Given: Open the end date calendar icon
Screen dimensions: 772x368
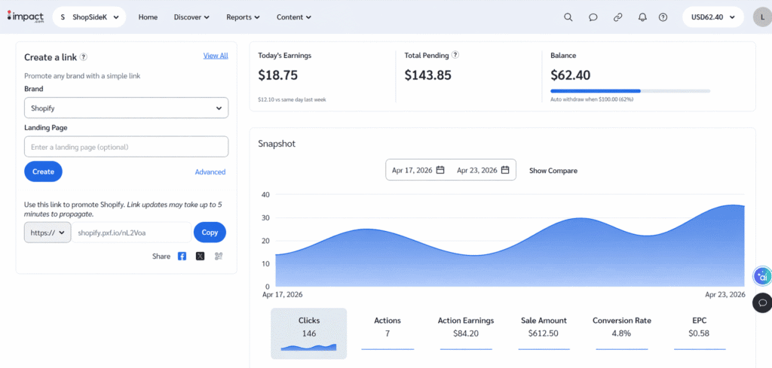Looking at the screenshot, I should (505, 170).
